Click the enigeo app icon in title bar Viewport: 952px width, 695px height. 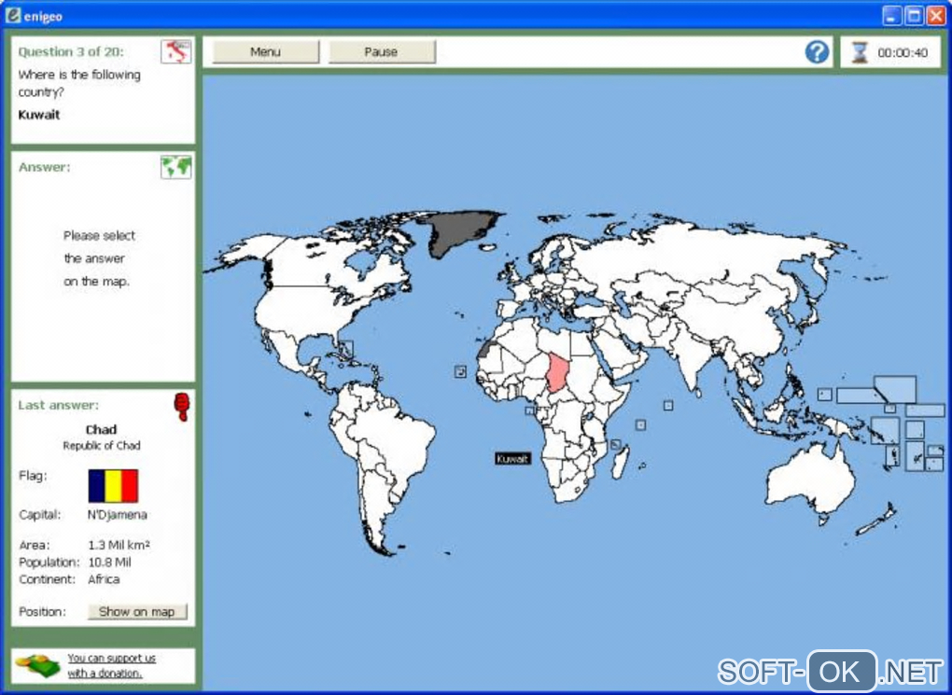point(12,15)
